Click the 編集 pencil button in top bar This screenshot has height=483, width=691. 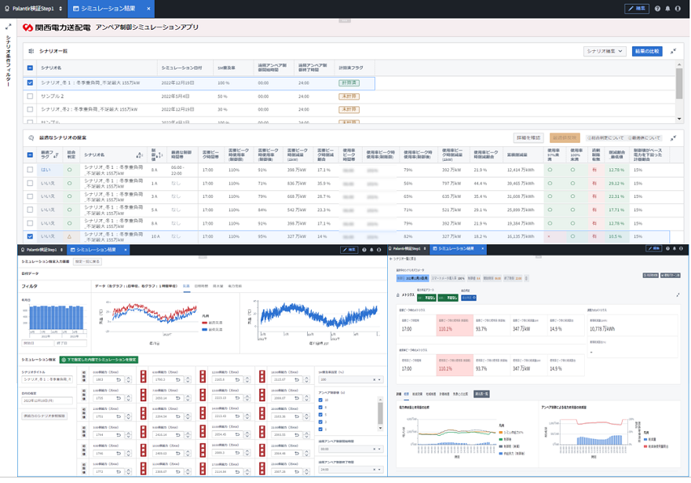click(x=636, y=9)
